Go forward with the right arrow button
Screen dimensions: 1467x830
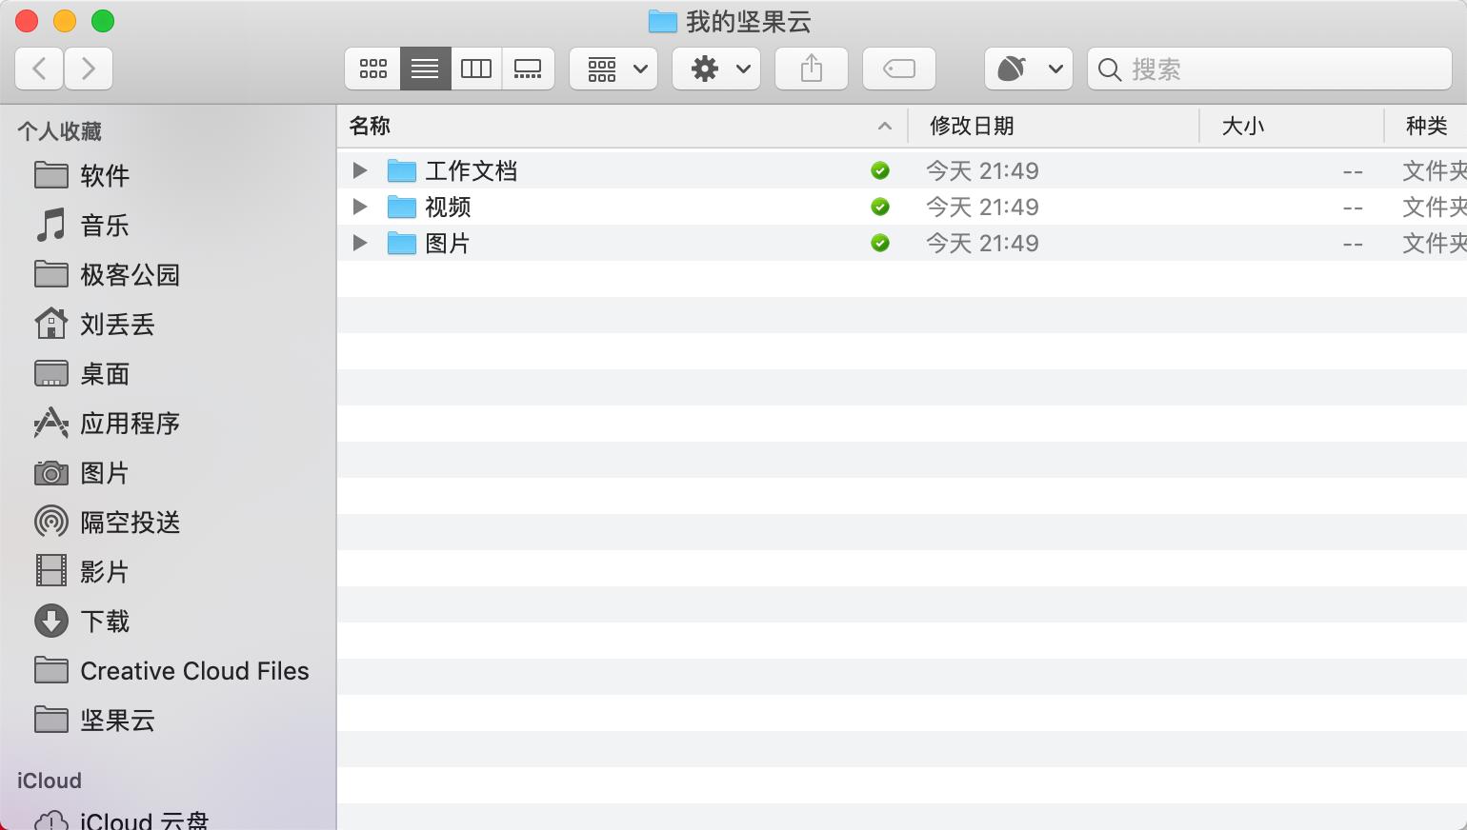[x=89, y=69]
